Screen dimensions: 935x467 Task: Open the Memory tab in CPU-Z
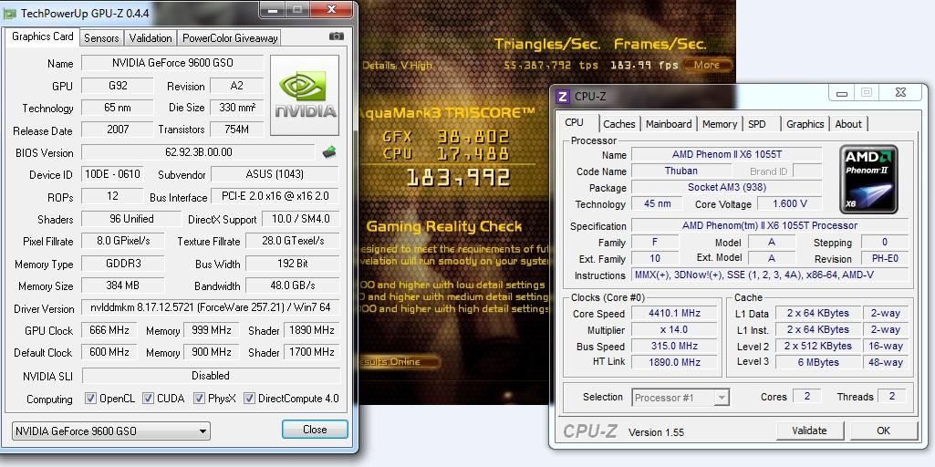(x=719, y=124)
